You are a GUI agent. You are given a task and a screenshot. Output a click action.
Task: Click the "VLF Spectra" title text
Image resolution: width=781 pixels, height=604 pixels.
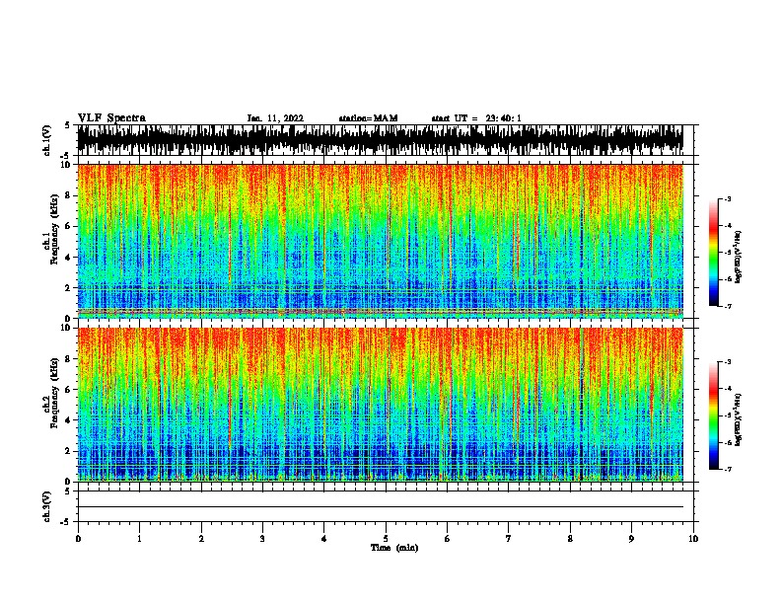[x=111, y=118]
